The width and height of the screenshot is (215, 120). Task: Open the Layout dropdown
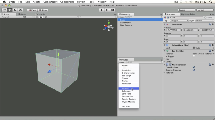tap(205, 10)
